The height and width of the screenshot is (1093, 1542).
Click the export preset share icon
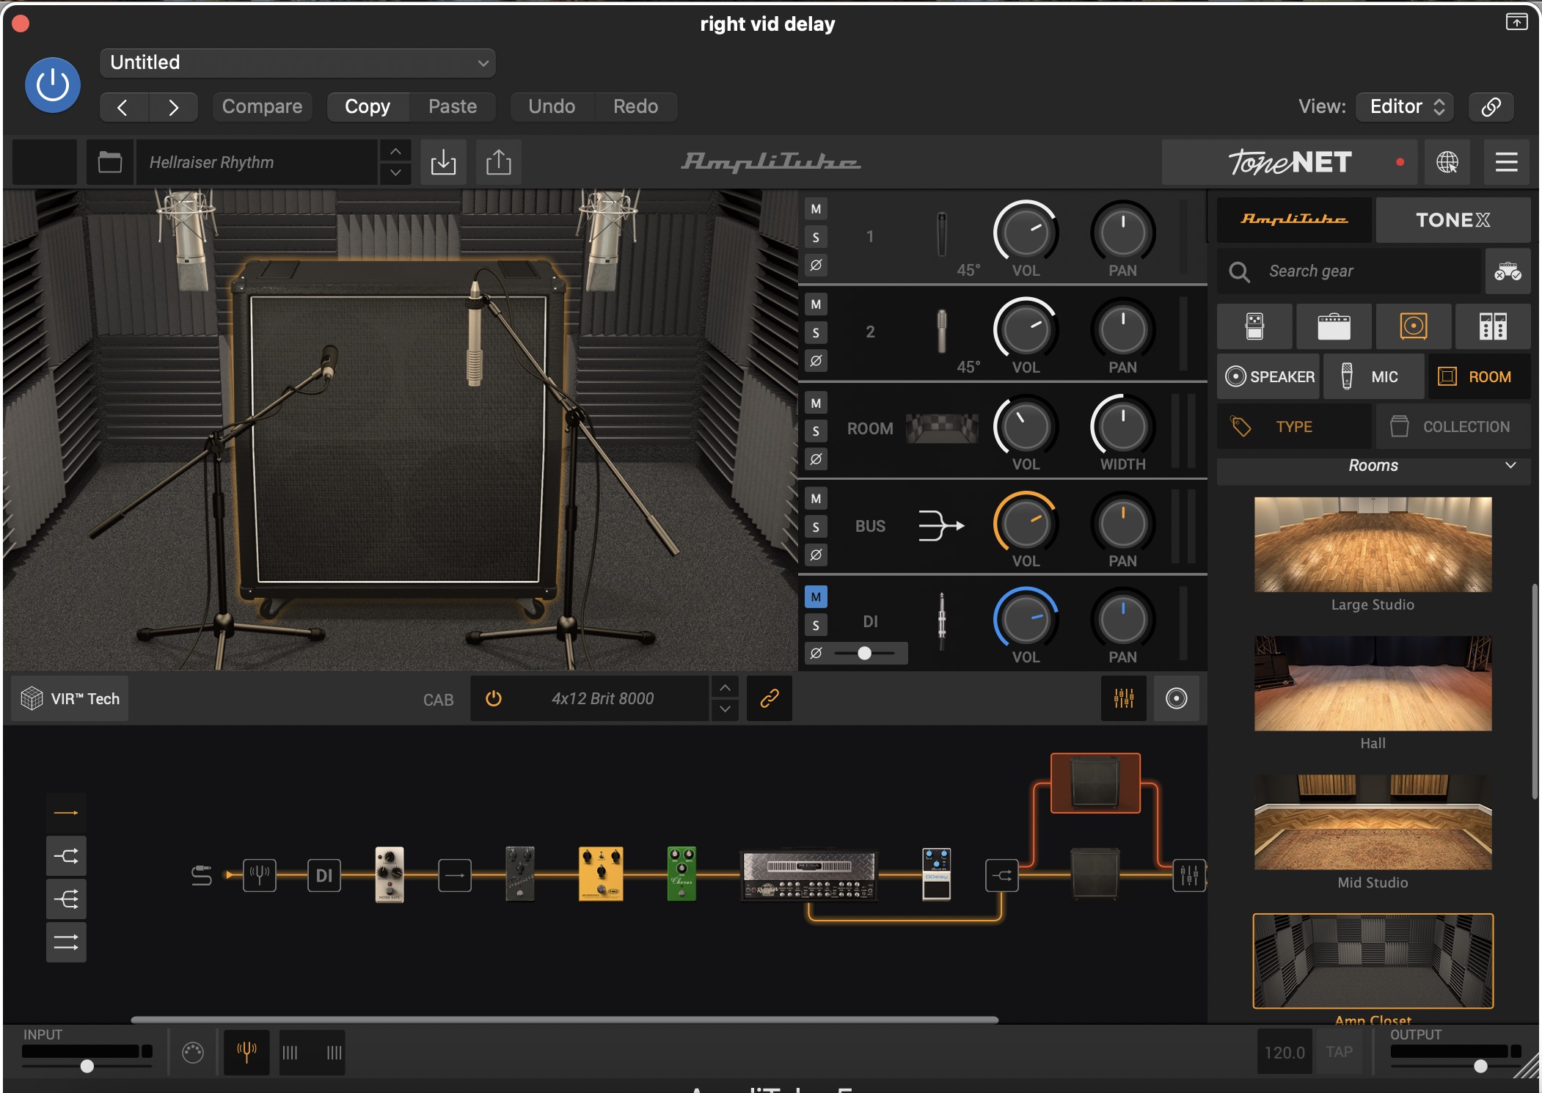point(499,162)
